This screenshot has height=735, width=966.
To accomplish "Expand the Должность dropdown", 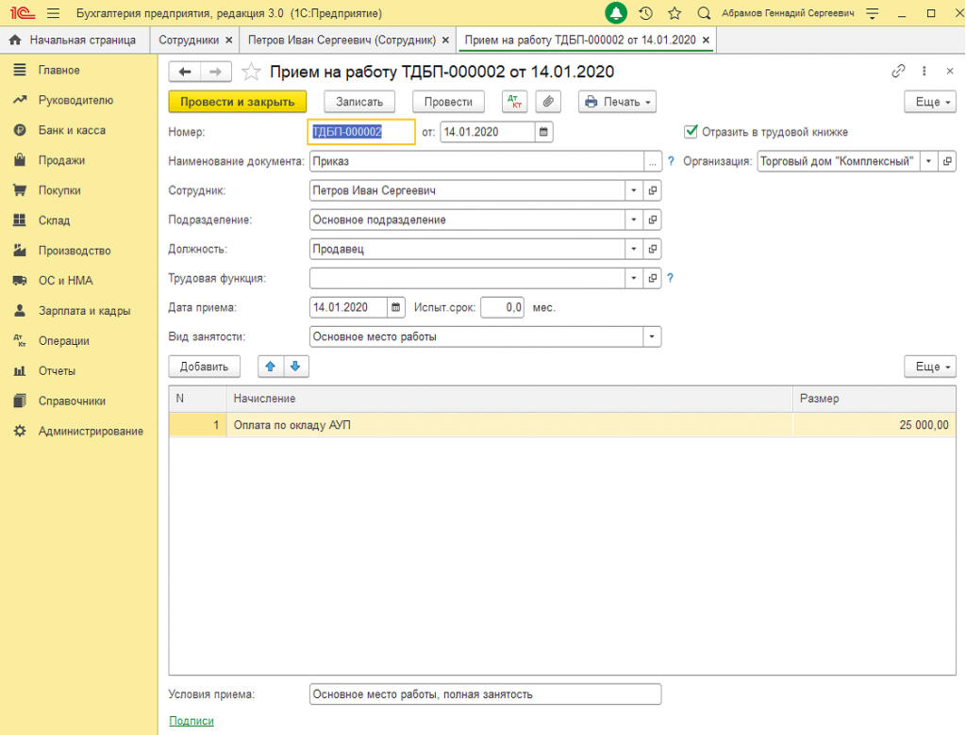I will [633, 250].
